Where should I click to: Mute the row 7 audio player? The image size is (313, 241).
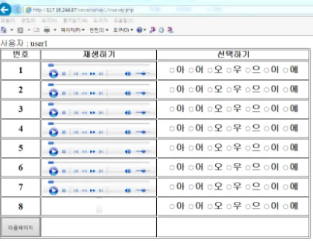(x=128, y=191)
